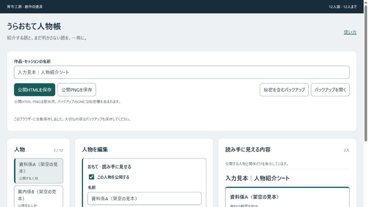Click the 12人版・12人まで header label
Image resolution: width=368 pixels, height=207 pixels.
point(342,7)
